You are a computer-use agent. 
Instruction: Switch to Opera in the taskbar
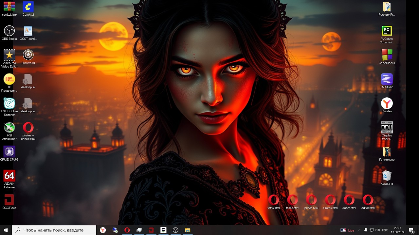[x=127, y=230]
